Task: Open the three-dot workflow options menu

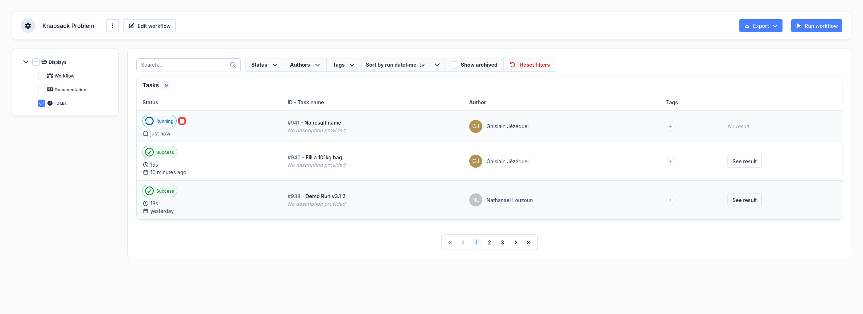Action: [112, 26]
